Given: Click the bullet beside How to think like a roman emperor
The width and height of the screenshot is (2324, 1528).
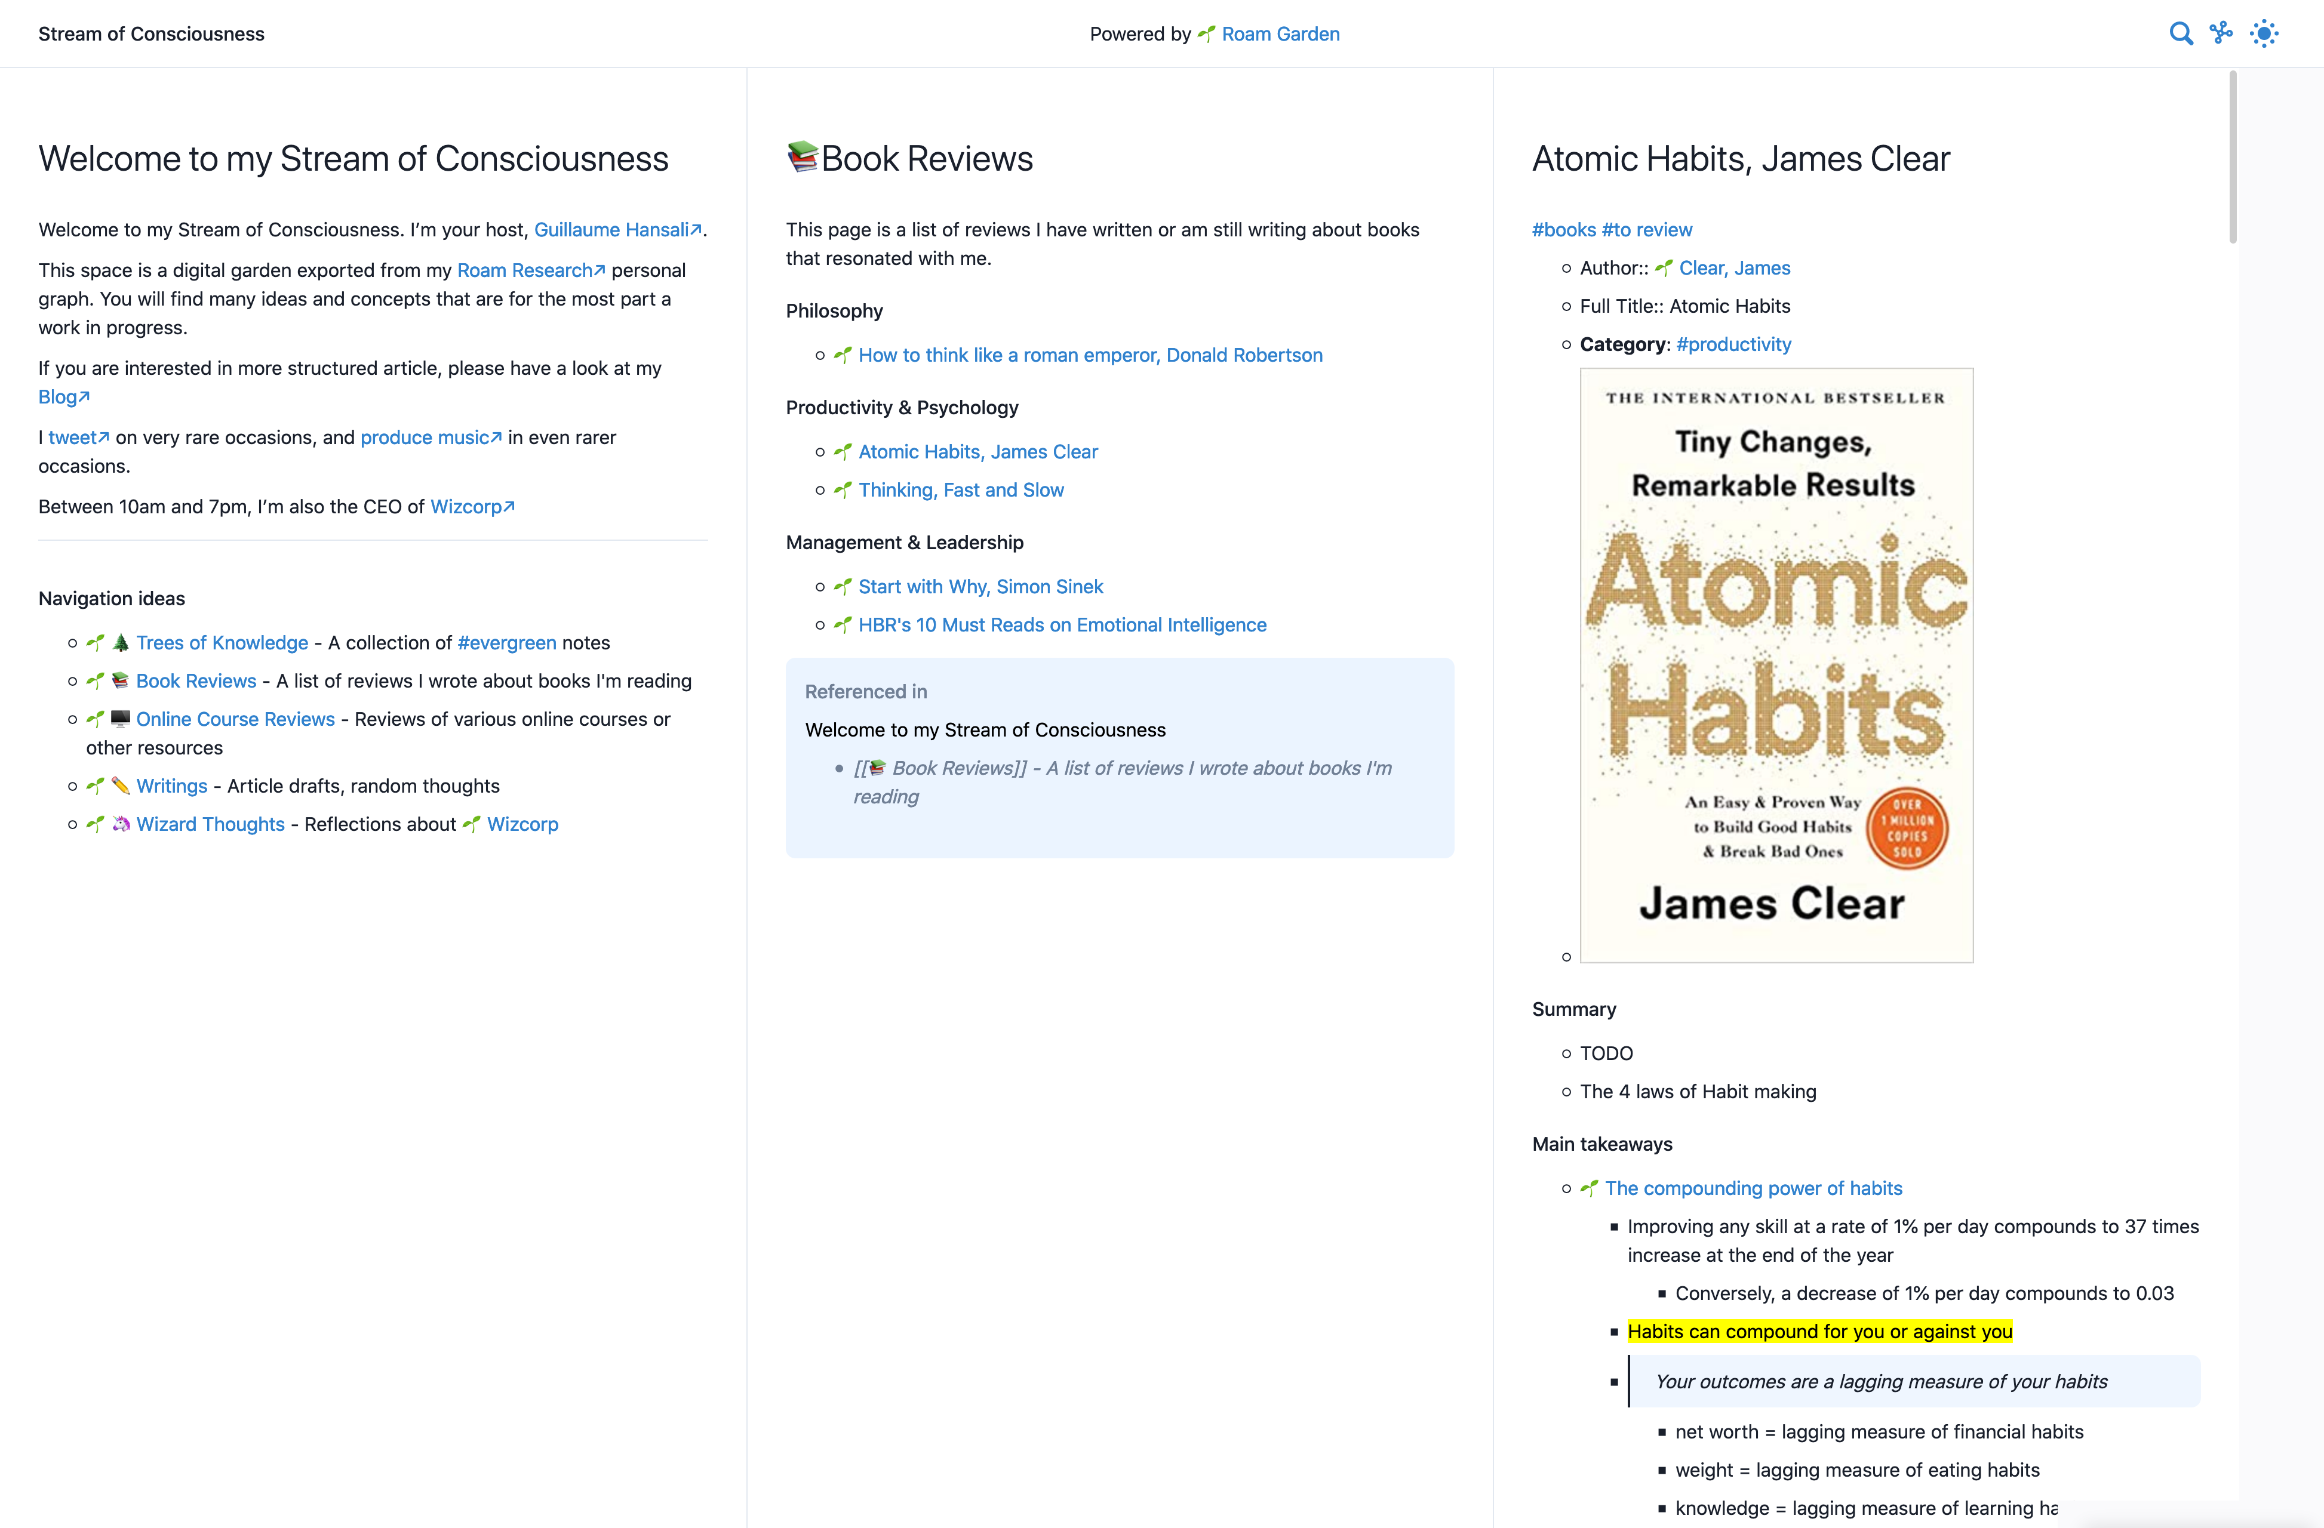Looking at the screenshot, I should pyautogui.click(x=820, y=355).
